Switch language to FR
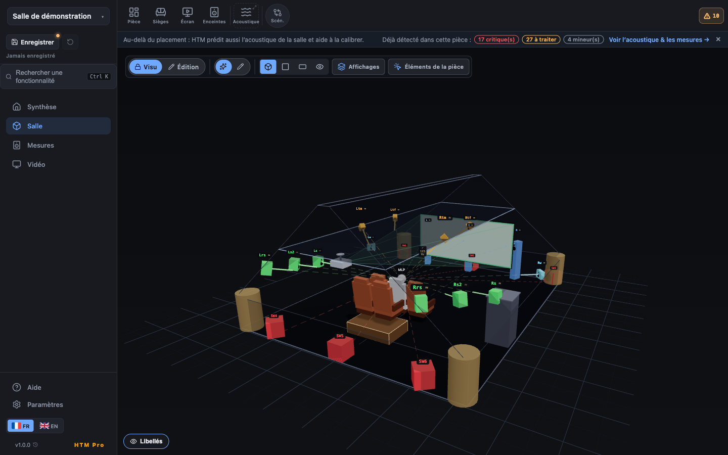 coord(21,426)
